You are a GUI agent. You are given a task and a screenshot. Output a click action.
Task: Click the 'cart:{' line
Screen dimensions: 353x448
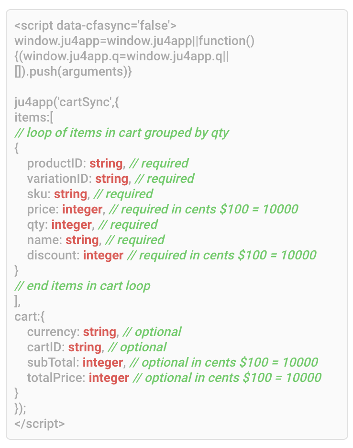[30, 316]
